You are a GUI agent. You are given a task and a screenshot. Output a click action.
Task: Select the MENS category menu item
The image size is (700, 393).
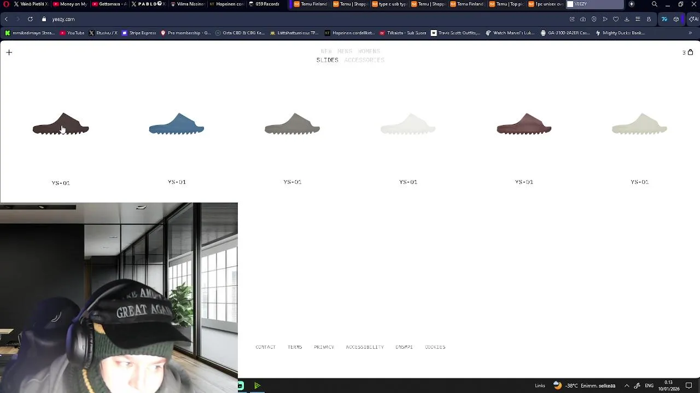[x=345, y=51]
